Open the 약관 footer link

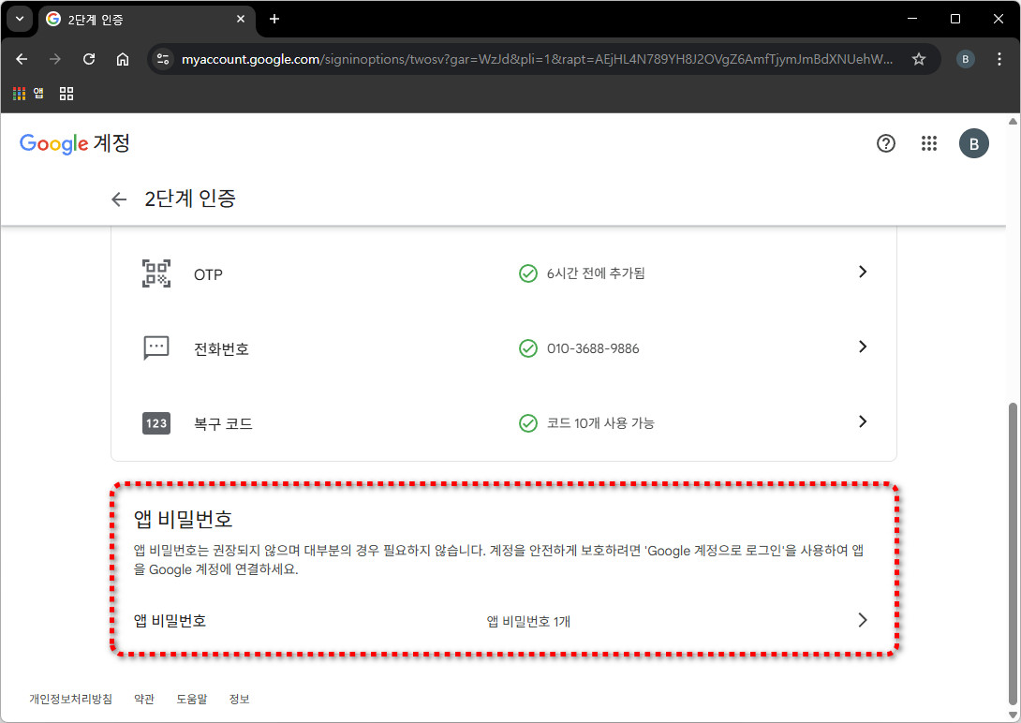click(x=144, y=699)
